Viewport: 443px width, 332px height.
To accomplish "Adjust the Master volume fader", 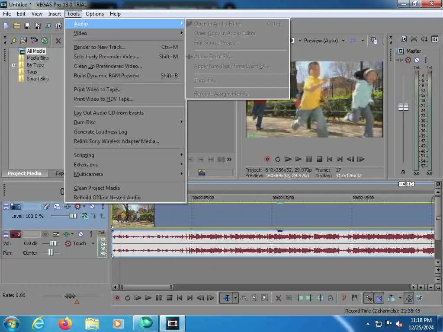I will 403,107.
